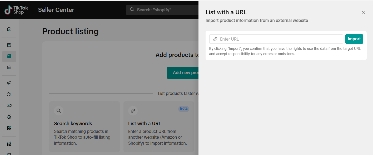Select the Search keywords card
This screenshot has width=373, height=155.
coord(84,127)
